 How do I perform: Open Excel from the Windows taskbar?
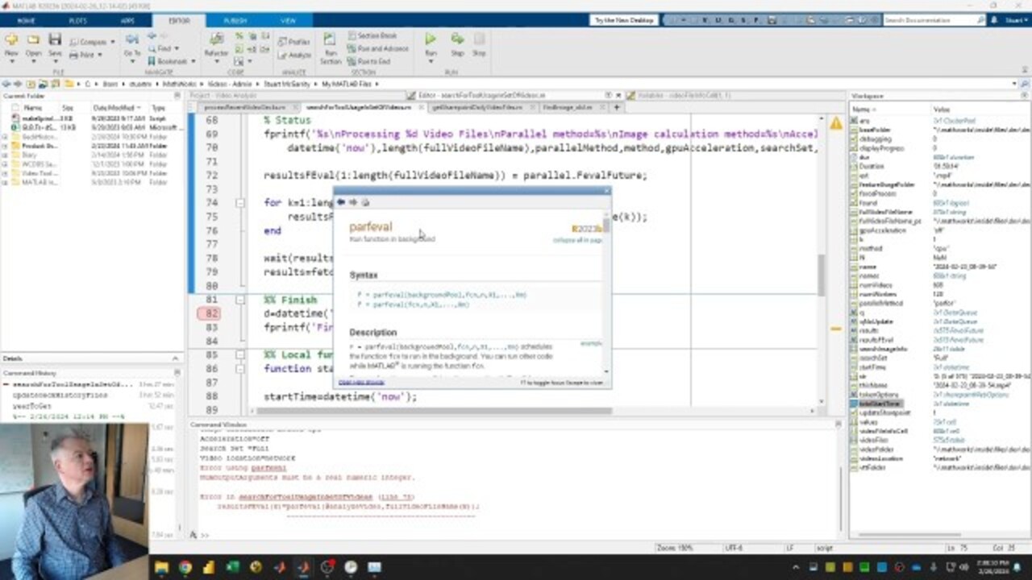(x=232, y=567)
